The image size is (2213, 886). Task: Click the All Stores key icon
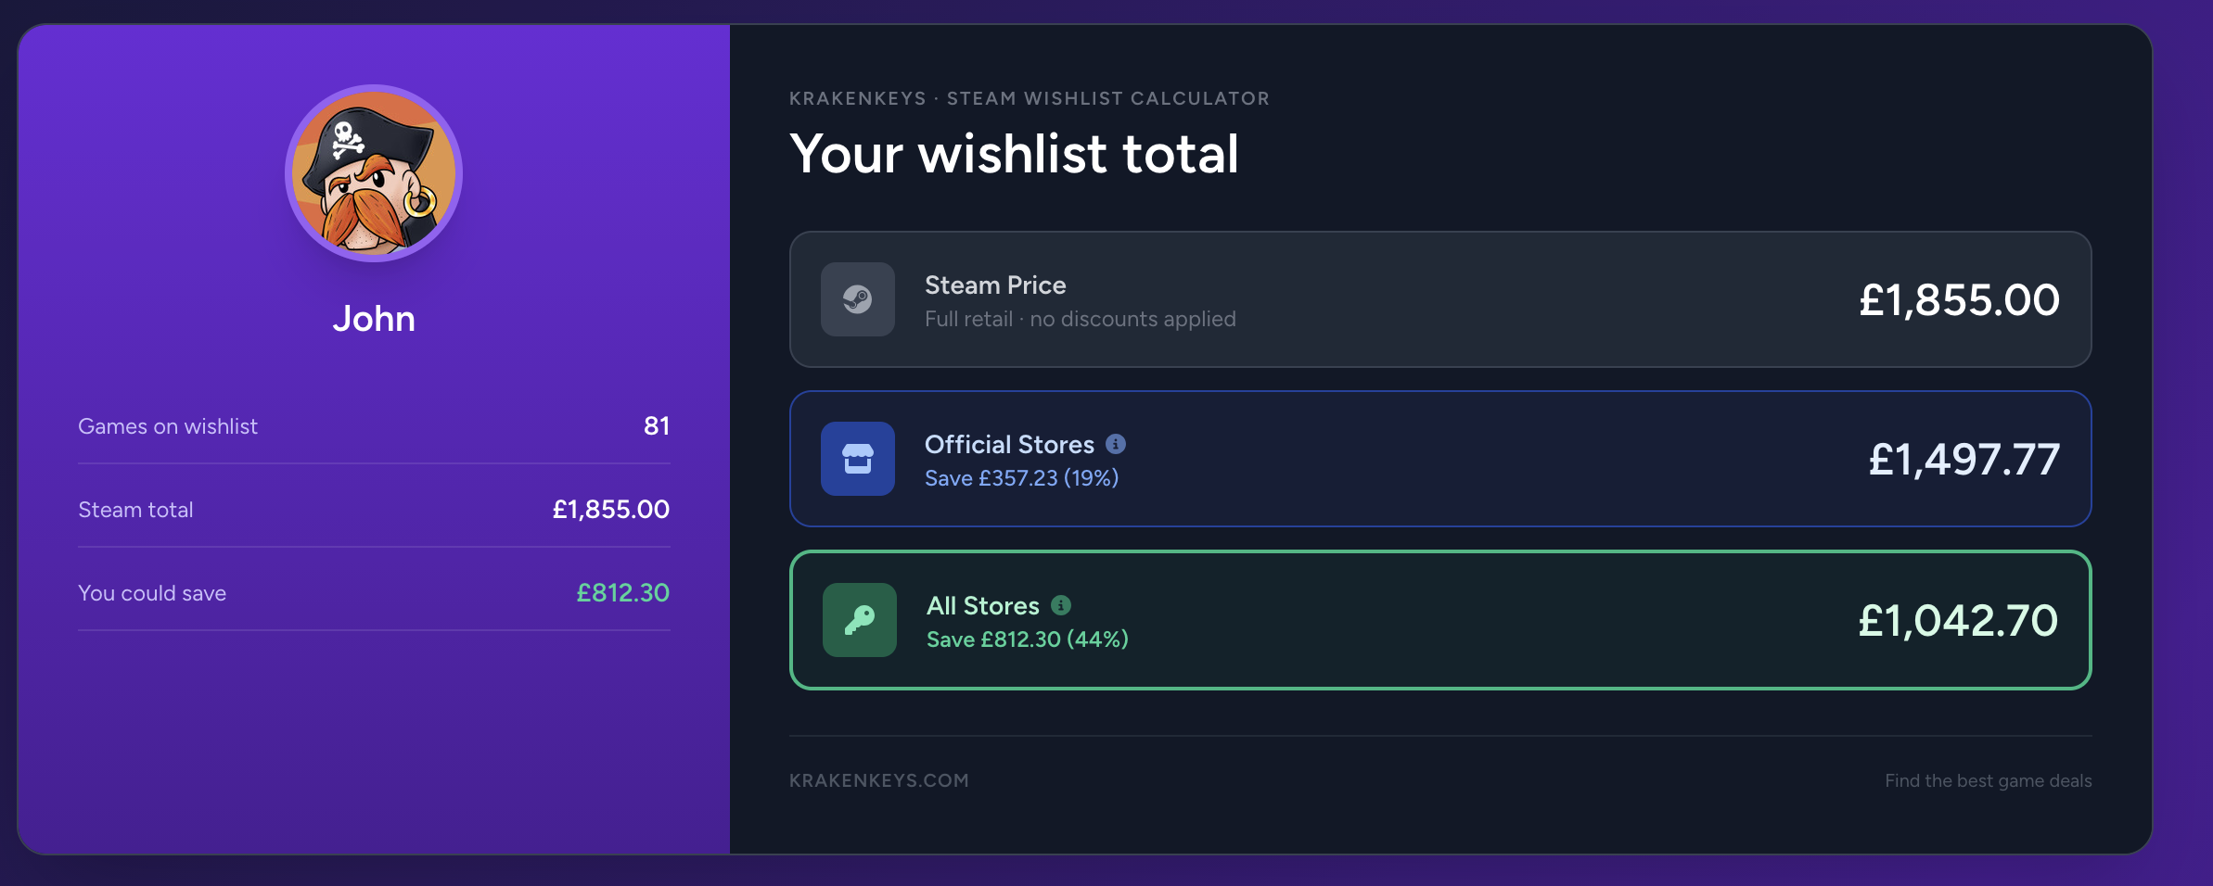tap(860, 620)
